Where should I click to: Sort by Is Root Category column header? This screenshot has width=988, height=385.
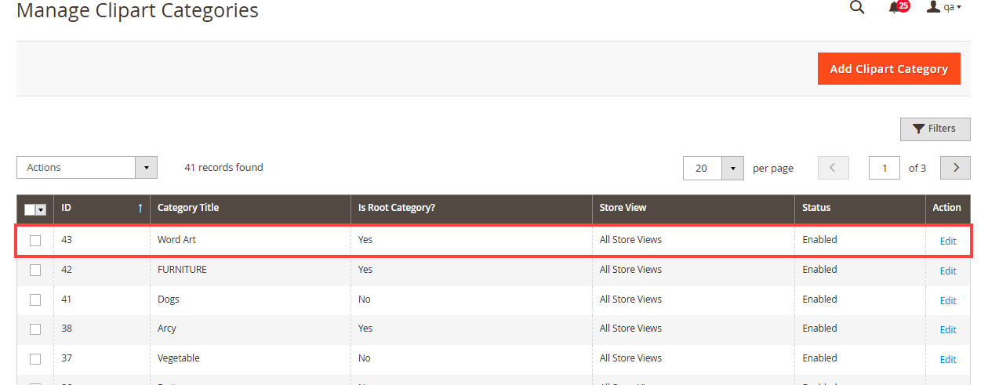[396, 208]
